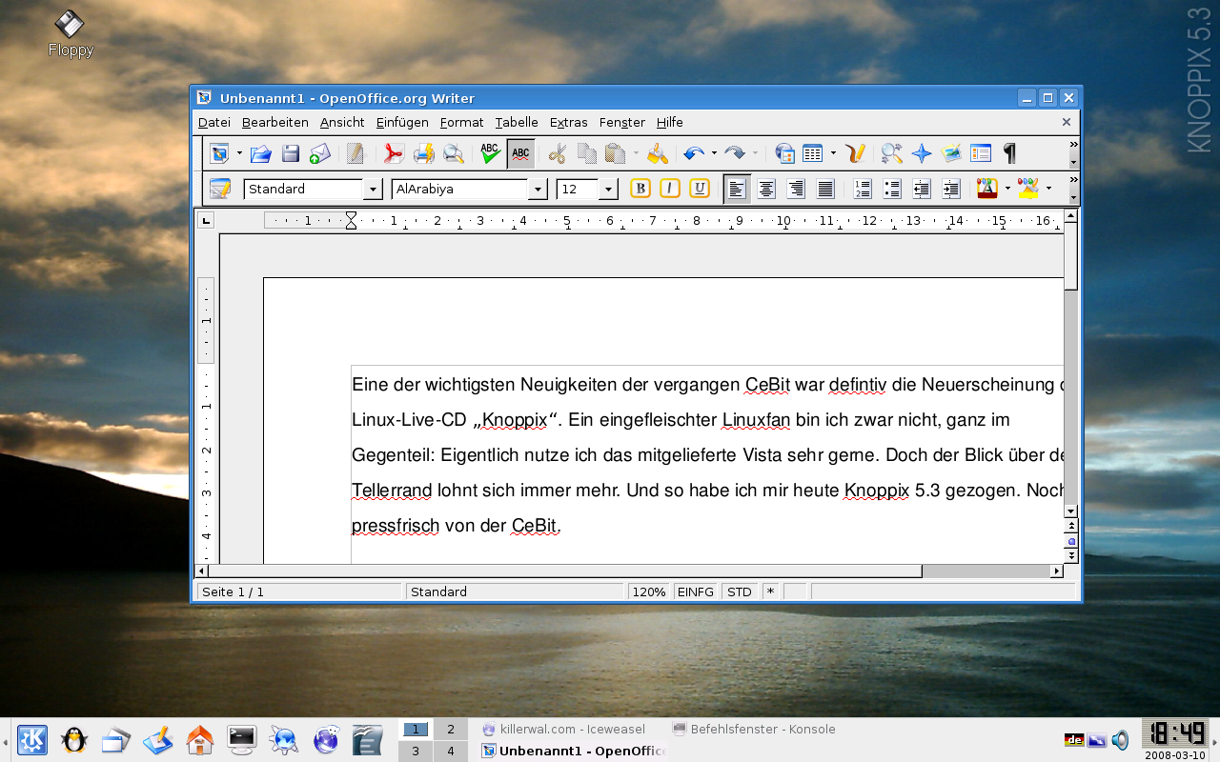The height and width of the screenshot is (762, 1220).
Task: Open the Ansicht menu
Action: pos(342,122)
